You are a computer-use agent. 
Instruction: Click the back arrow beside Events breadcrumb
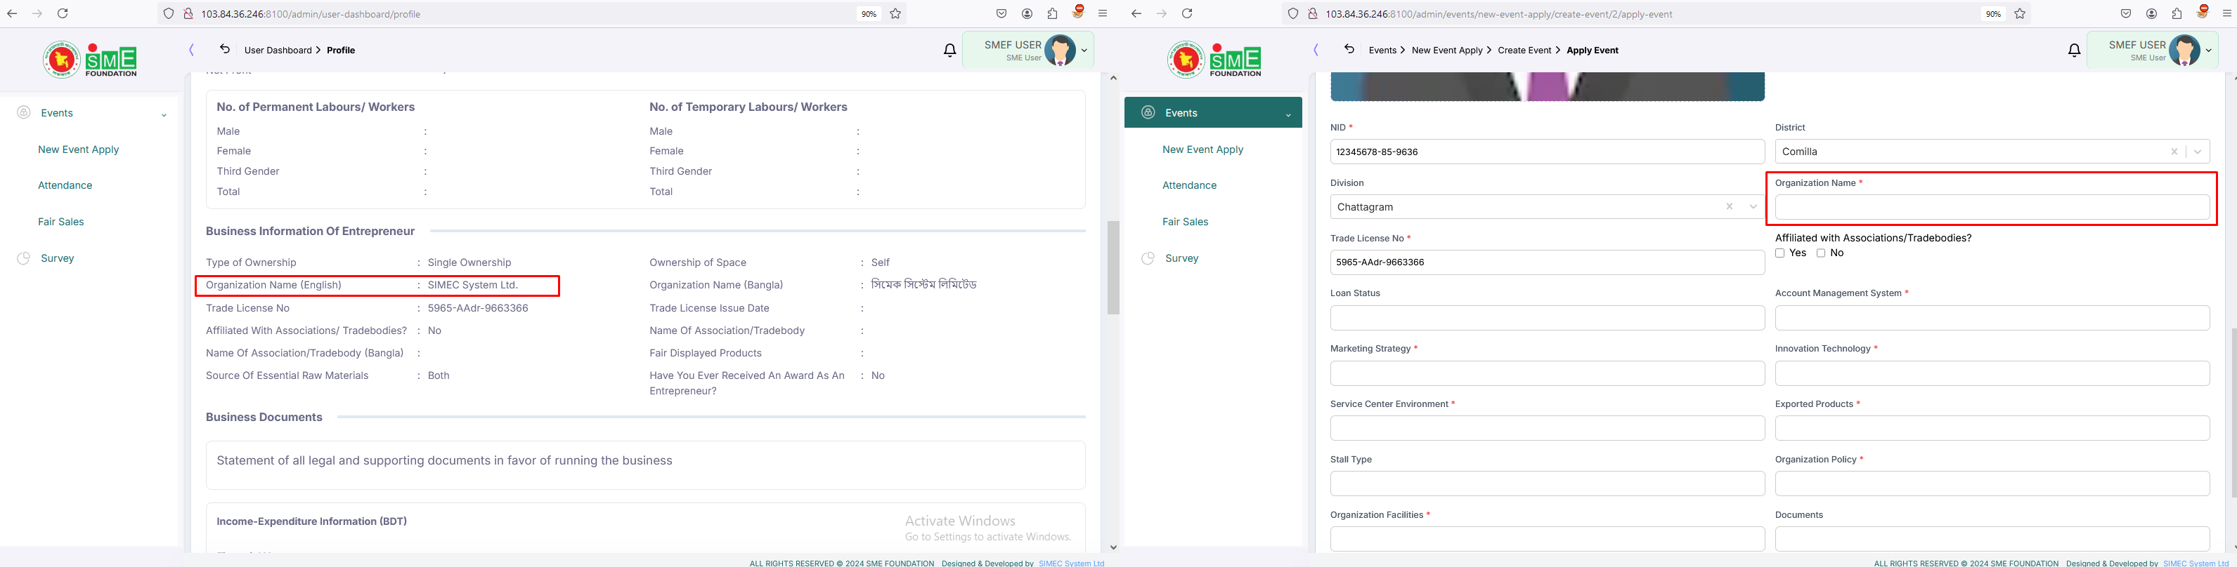pos(1349,49)
